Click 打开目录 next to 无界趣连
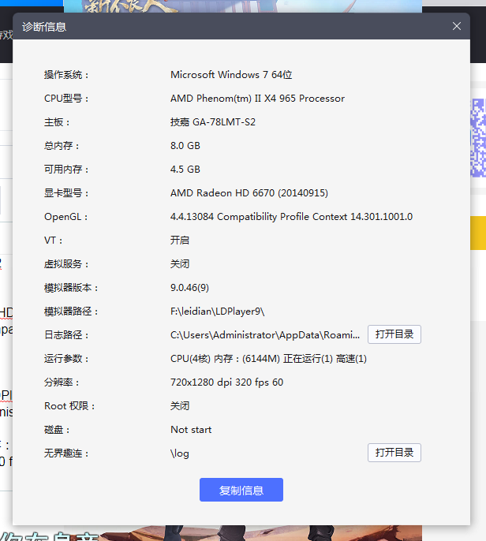 pyautogui.click(x=394, y=453)
